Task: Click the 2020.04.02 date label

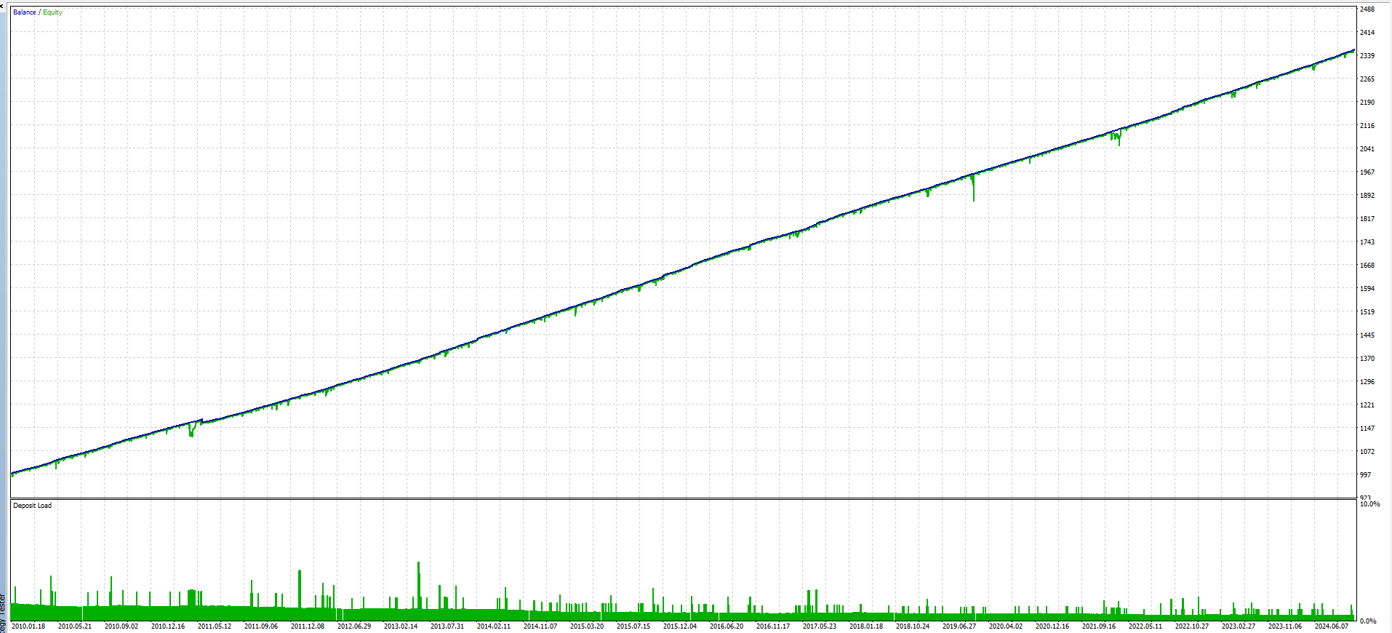Action: pyautogui.click(x=1006, y=626)
